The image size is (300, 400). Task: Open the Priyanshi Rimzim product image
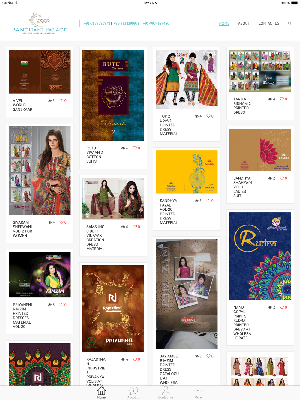tap(40, 275)
